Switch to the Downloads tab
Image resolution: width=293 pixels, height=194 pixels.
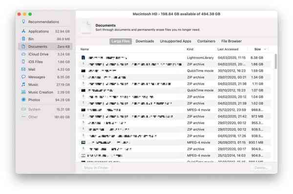point(145,41)
